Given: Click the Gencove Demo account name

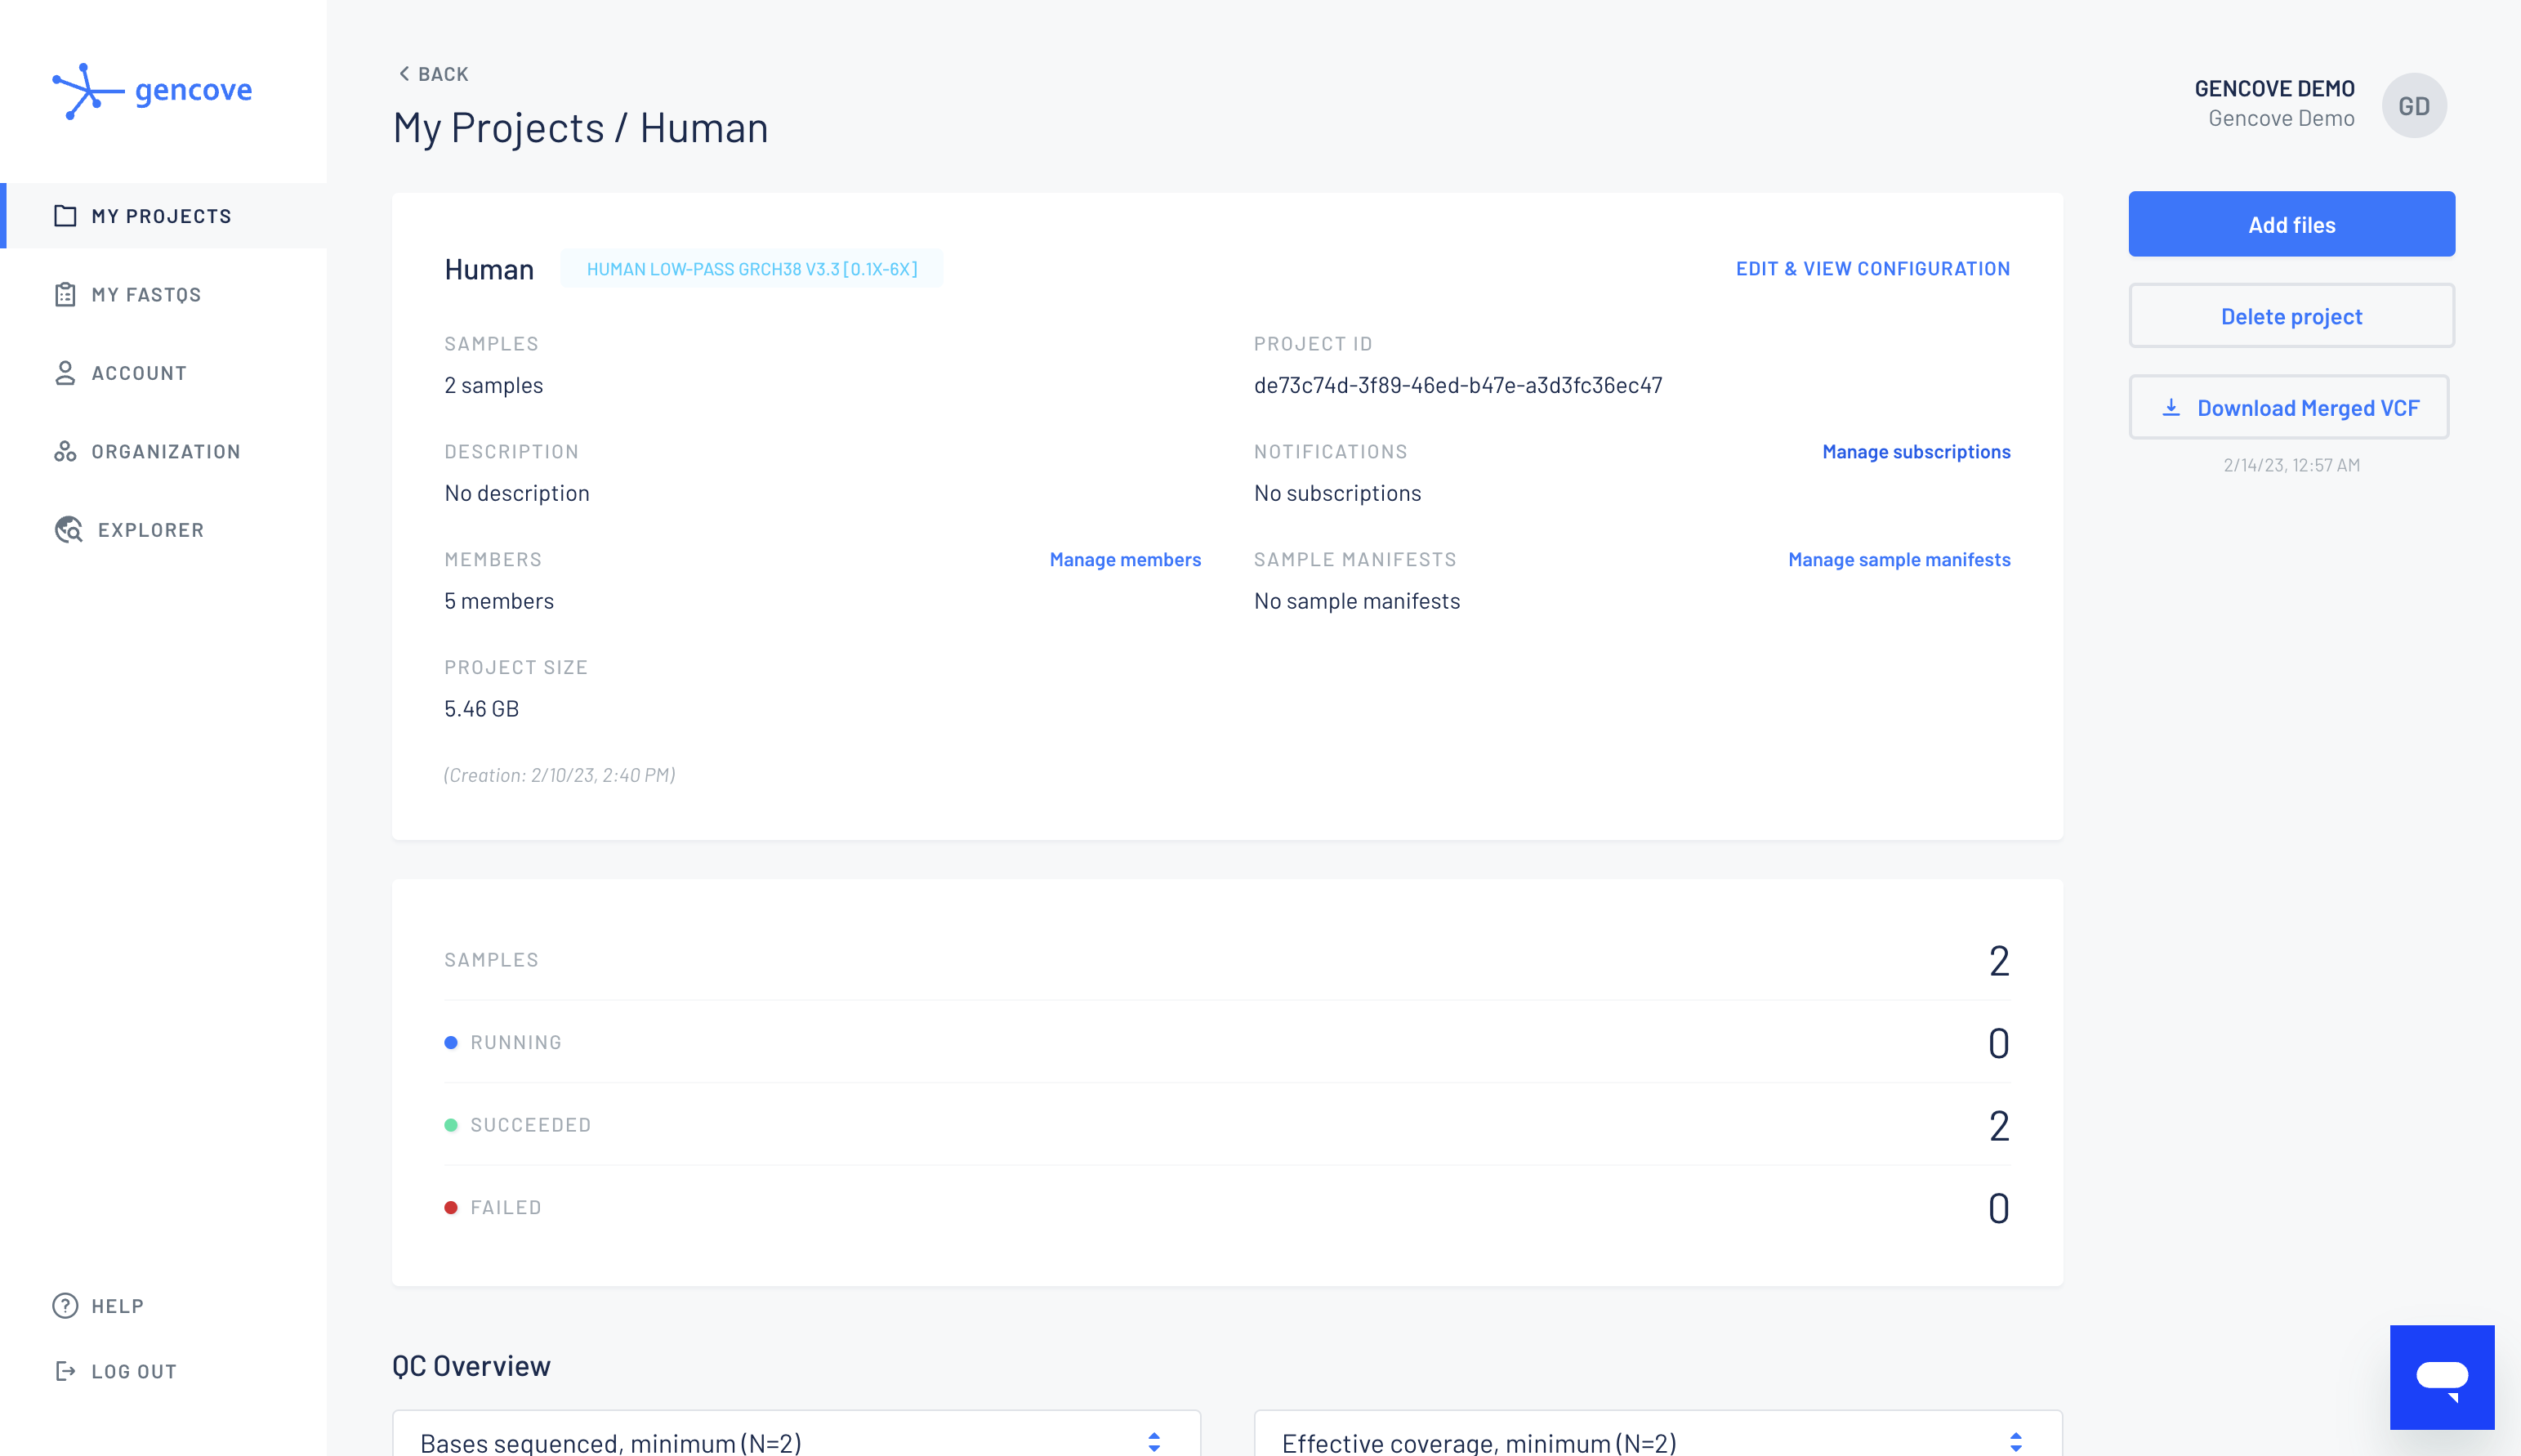Looking at the screenshot, I should (2274, 89).
